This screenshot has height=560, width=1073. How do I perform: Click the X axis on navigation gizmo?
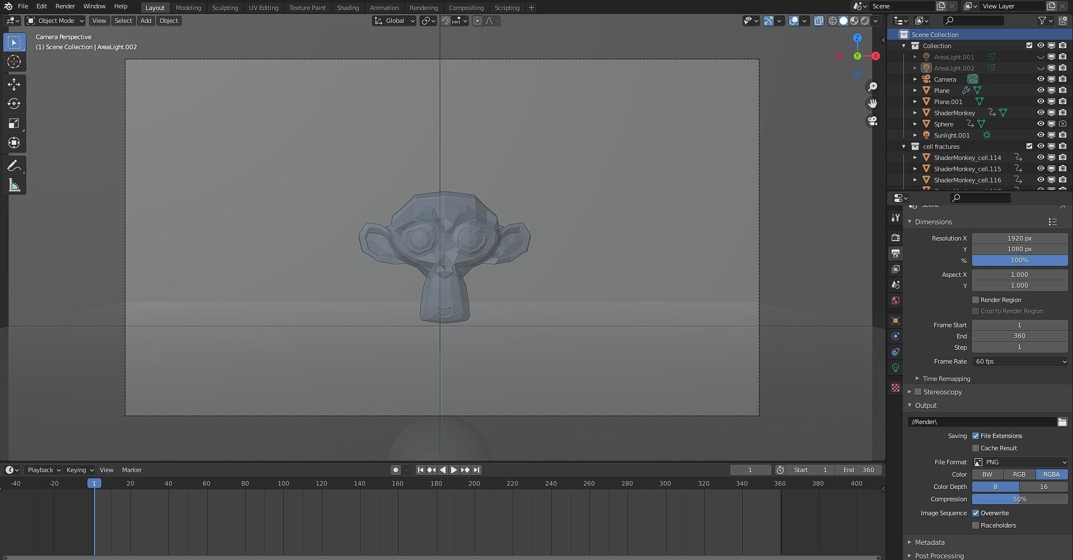point(875,56)
